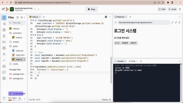Open the Unit tests checkmark icon

tap(4, 60)
